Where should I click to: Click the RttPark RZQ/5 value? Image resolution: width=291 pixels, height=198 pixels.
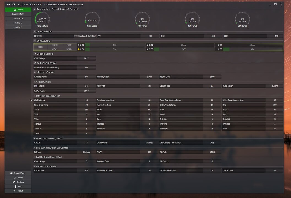click(212, 152)
